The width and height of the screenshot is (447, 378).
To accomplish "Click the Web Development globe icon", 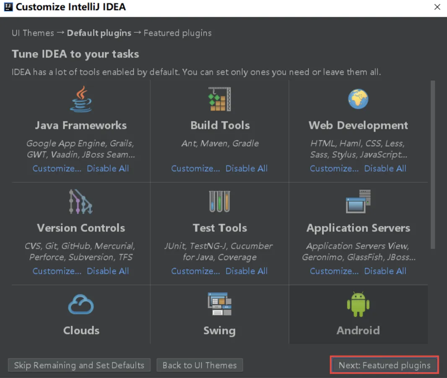I will coord(358,99).
